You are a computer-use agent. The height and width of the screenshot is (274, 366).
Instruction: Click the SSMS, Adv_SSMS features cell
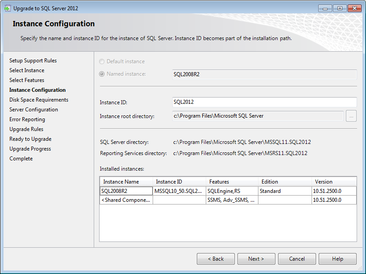tap(232, 200)
